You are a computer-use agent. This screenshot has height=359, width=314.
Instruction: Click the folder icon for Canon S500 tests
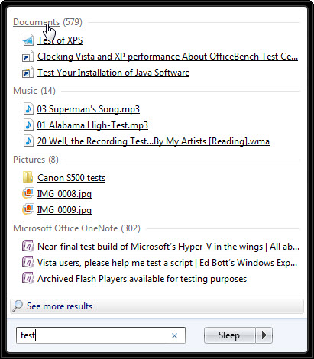[28, 177]
